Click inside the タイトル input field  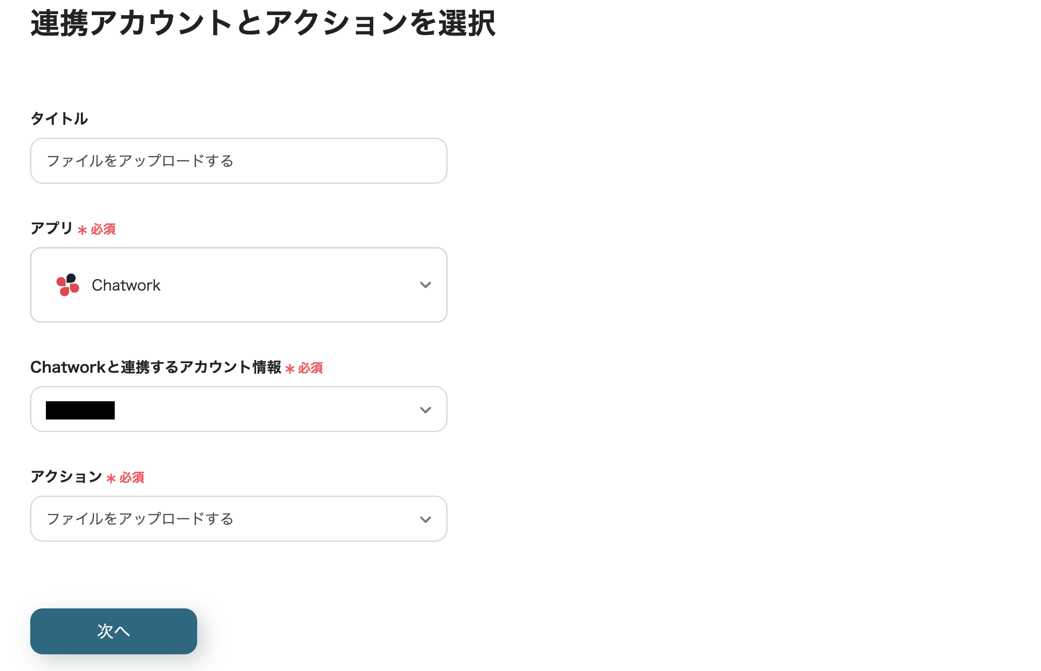[x=238, y=161]
